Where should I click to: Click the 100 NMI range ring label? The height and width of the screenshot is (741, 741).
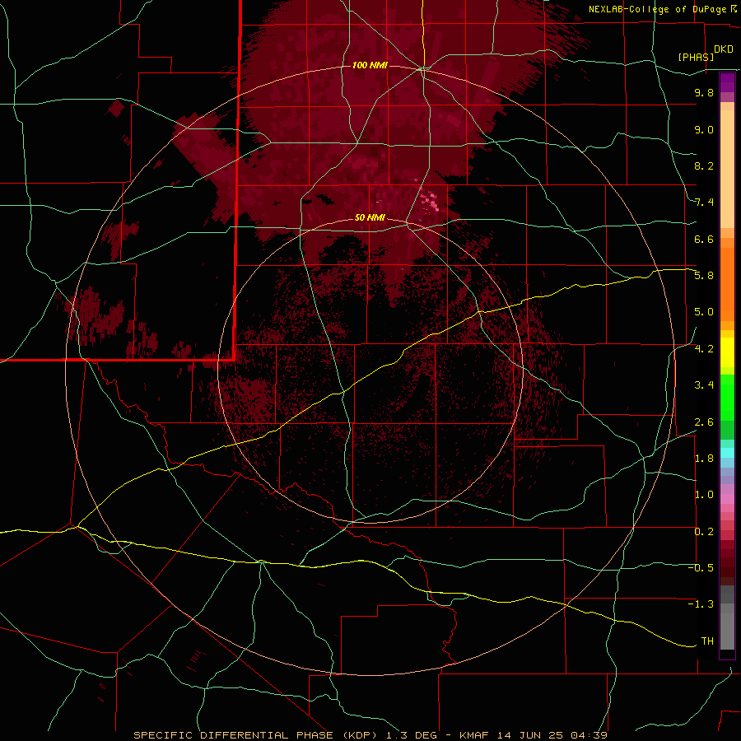pos(370,65)
